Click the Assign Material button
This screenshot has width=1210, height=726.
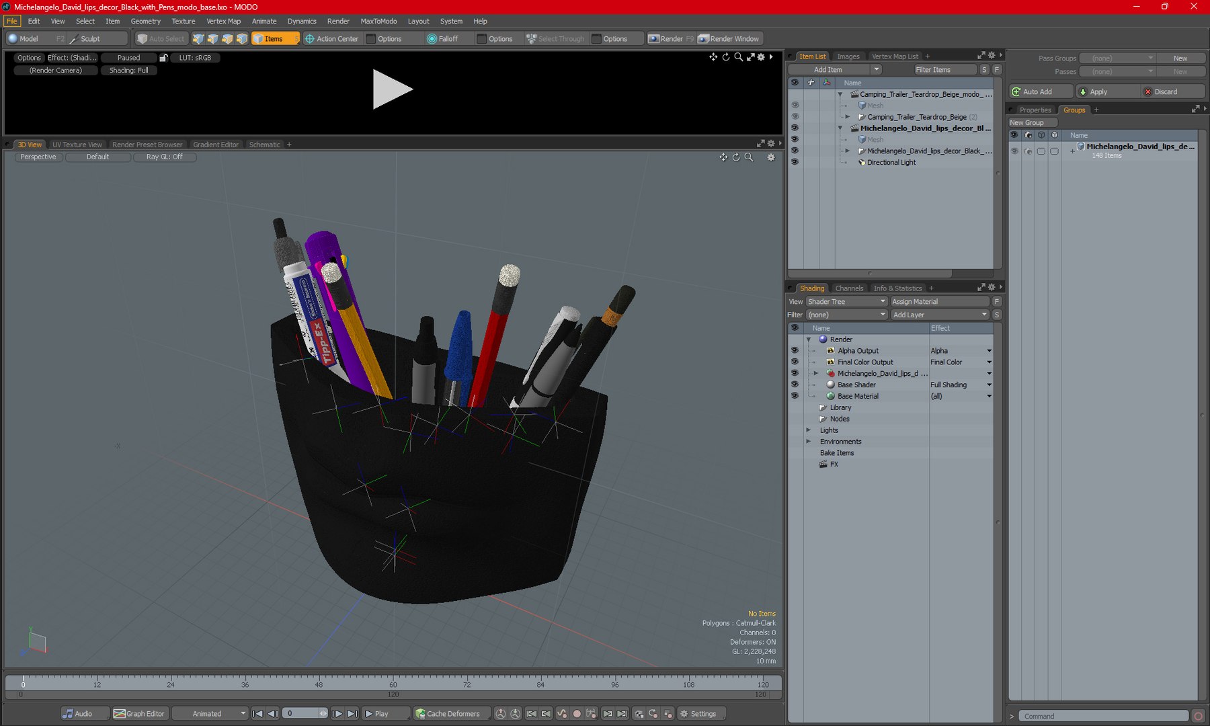[x=939, y=301]
